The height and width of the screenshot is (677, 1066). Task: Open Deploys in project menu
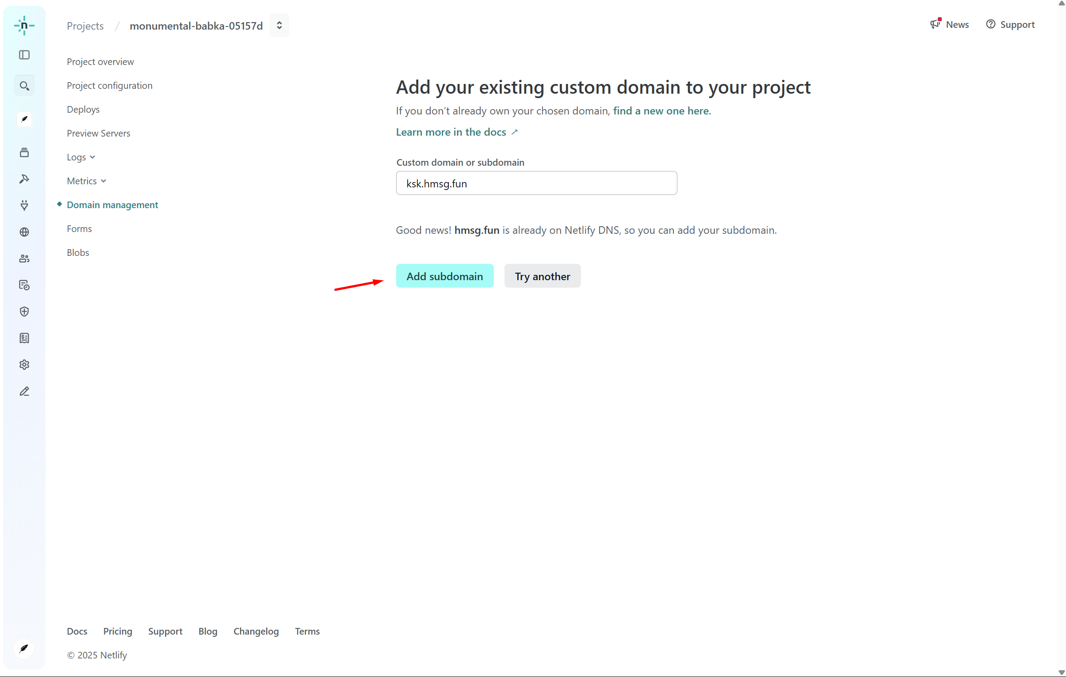tap(83, 109)
